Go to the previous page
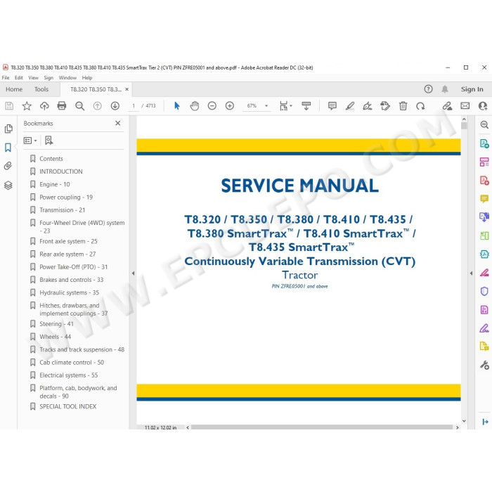Screen dimensions: 492x492 click(98, 106)
